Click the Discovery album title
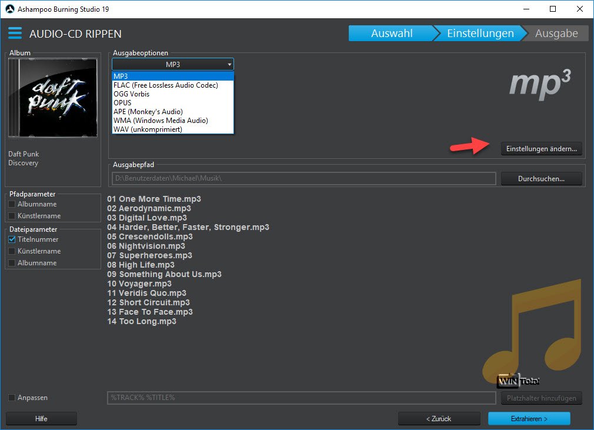The image size is (594, 430). pyautogui.click(x=23, y=164)
